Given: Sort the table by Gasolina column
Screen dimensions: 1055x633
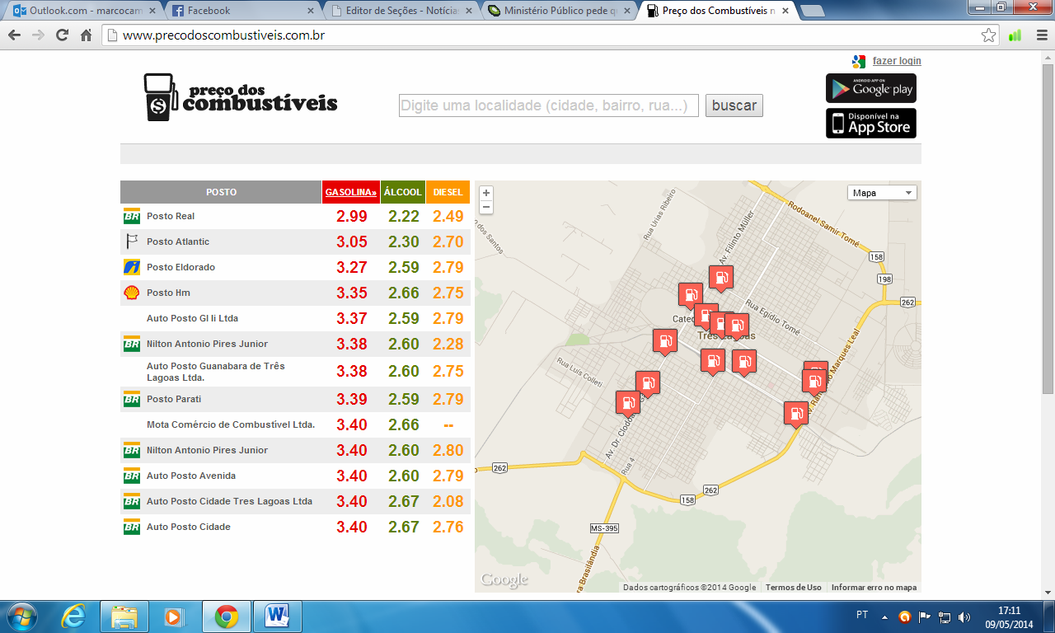Looking at the screenshot, I should coord(350,192).
